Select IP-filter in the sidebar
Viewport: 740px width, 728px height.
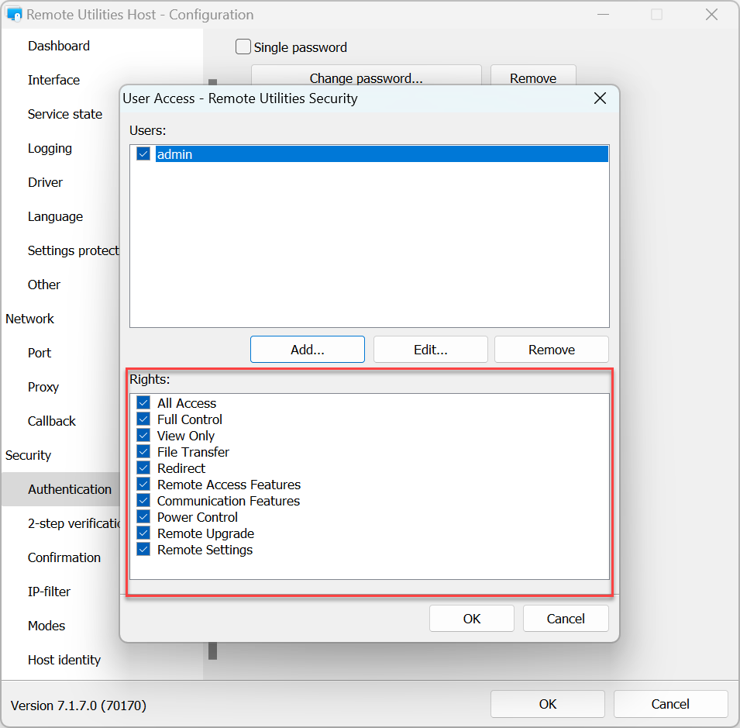[x=49, y=592]
